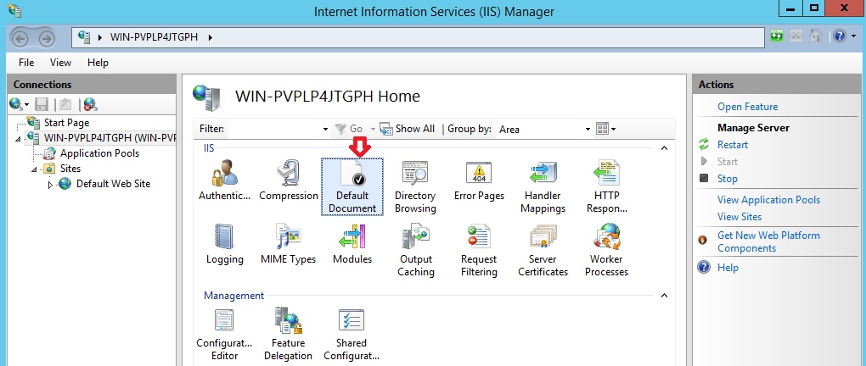Open the Directory Browsing feature
866x366 pixels.
pos(415,187)
